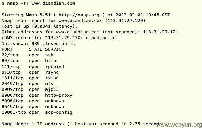Viewport: 202px width, 128px height.
Task: Select the ssh service name
Action: 49,55
